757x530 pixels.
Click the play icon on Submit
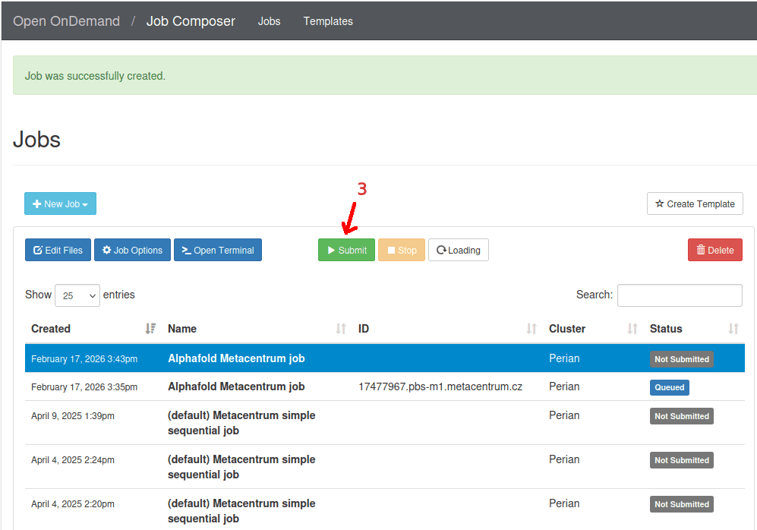click(x=331, y=250)
